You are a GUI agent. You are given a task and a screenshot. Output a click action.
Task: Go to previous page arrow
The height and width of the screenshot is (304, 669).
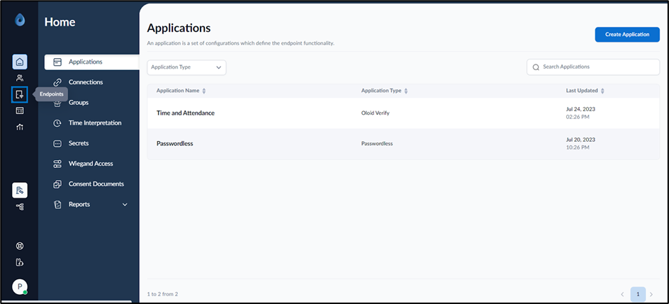[622, 294]
